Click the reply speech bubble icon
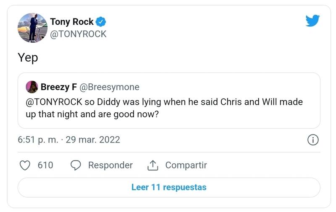 click(76, 165)
